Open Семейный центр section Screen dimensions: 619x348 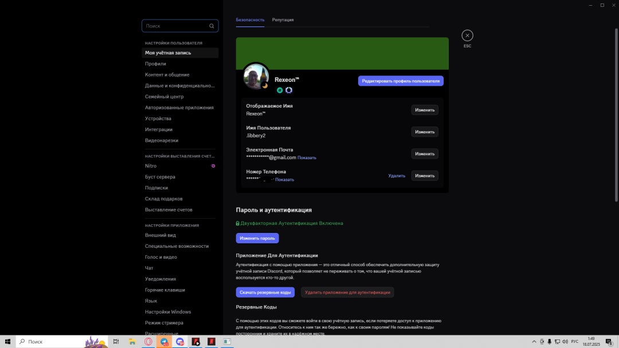click(x=180, y=97)
